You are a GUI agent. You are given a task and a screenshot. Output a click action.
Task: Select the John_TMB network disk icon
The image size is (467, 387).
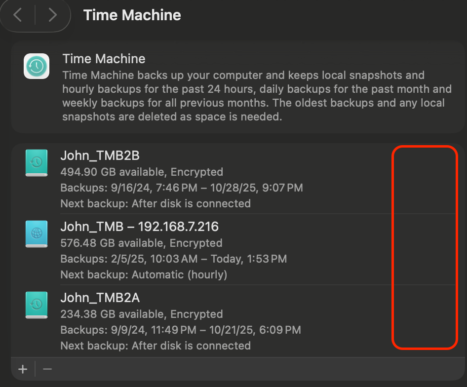point(37,234)
